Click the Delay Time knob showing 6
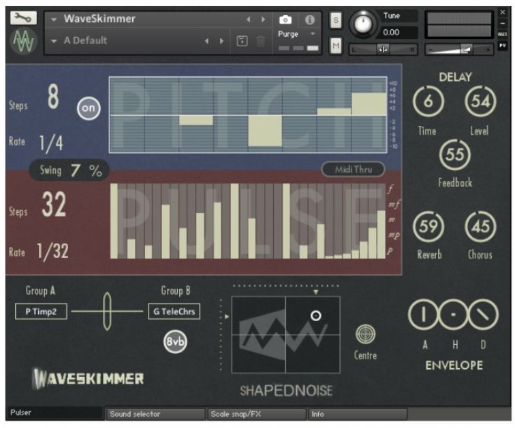The width and height of the screenshot is (515, 428). pyautogui.click(x=428, y=101)
